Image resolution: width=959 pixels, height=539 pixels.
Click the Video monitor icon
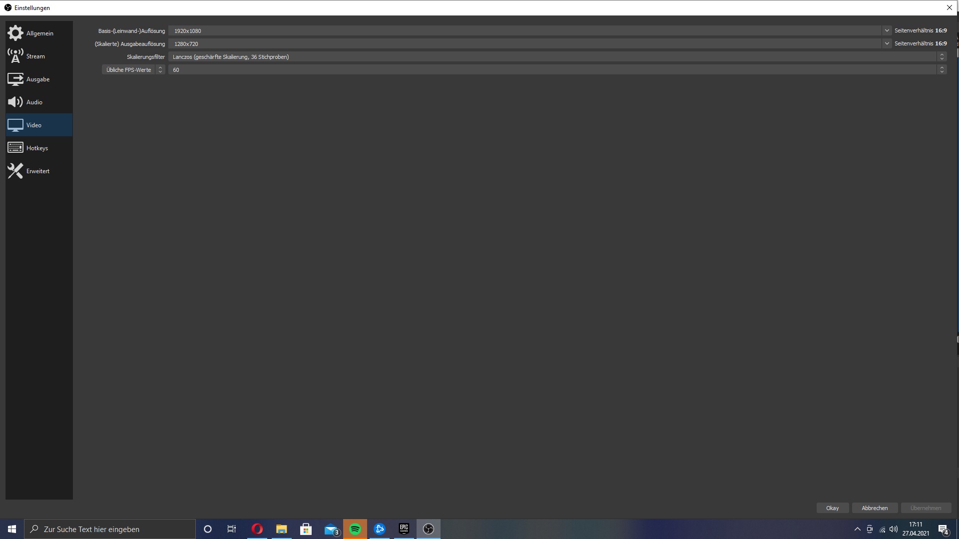[x=15, y=125]
